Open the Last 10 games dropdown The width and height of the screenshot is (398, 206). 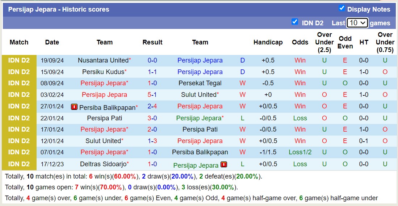tap(357, 23)
